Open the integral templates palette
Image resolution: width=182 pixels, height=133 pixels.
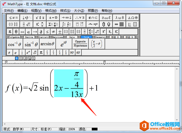[x=66, y=24]
